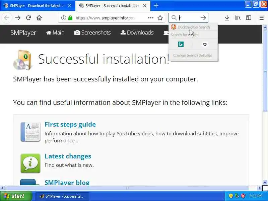The height and width of the screenshot is (201, 268).
Task: Select DuckDuckGo Search suggestion
Action: (193, 27)
